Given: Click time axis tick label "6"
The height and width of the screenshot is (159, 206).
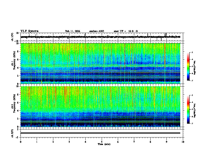Looking at the screenshot, I should point(118,142).
